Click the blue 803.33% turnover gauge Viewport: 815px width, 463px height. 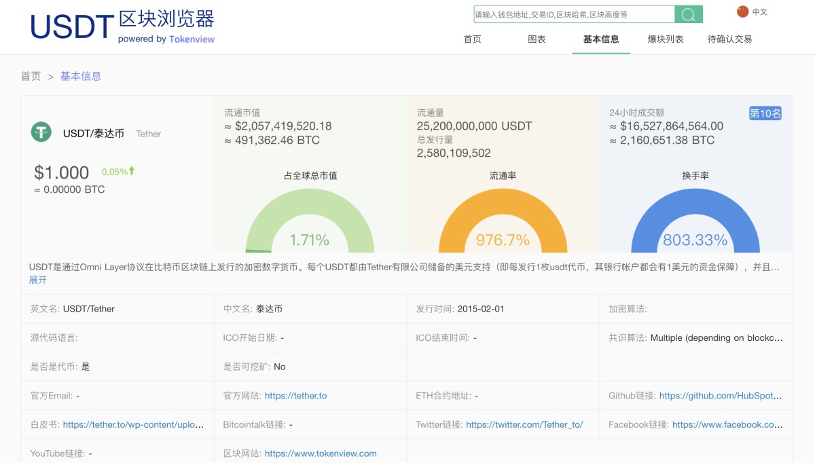pos(695,221)
